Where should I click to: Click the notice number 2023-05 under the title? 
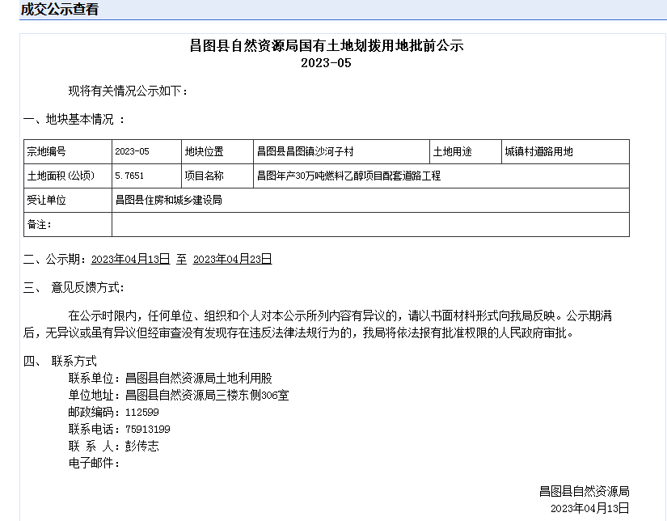[x=327, y=63]
